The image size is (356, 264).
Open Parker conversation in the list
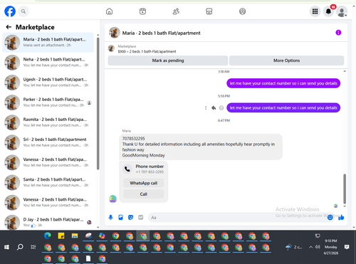[x=48, y=102]
